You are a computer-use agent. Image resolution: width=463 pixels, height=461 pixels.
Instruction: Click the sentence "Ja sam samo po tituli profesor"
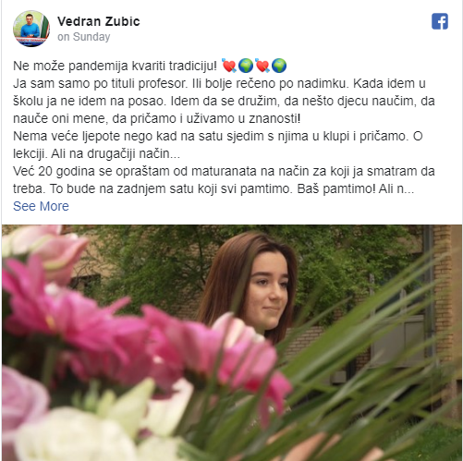101,83
